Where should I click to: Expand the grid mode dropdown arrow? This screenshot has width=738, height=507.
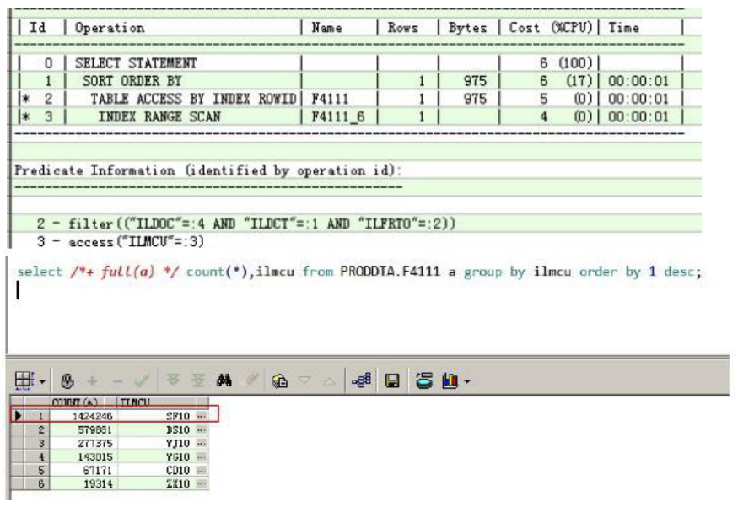click(42, 381)
